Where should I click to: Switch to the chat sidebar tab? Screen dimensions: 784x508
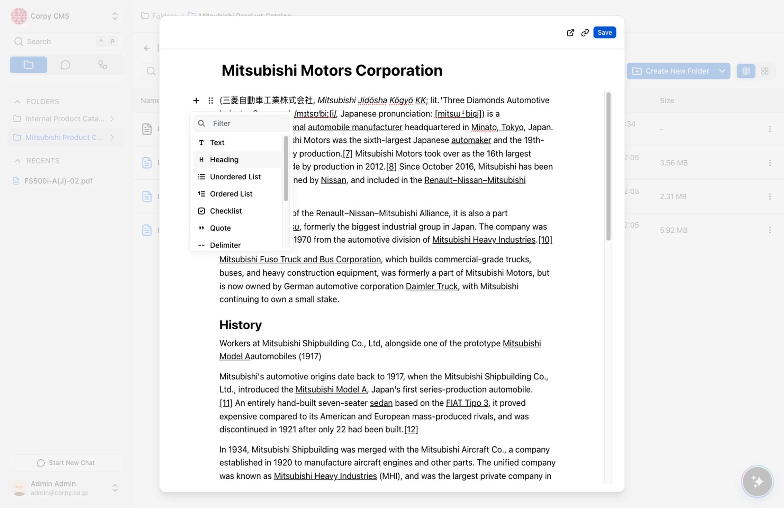coord(65,65)
